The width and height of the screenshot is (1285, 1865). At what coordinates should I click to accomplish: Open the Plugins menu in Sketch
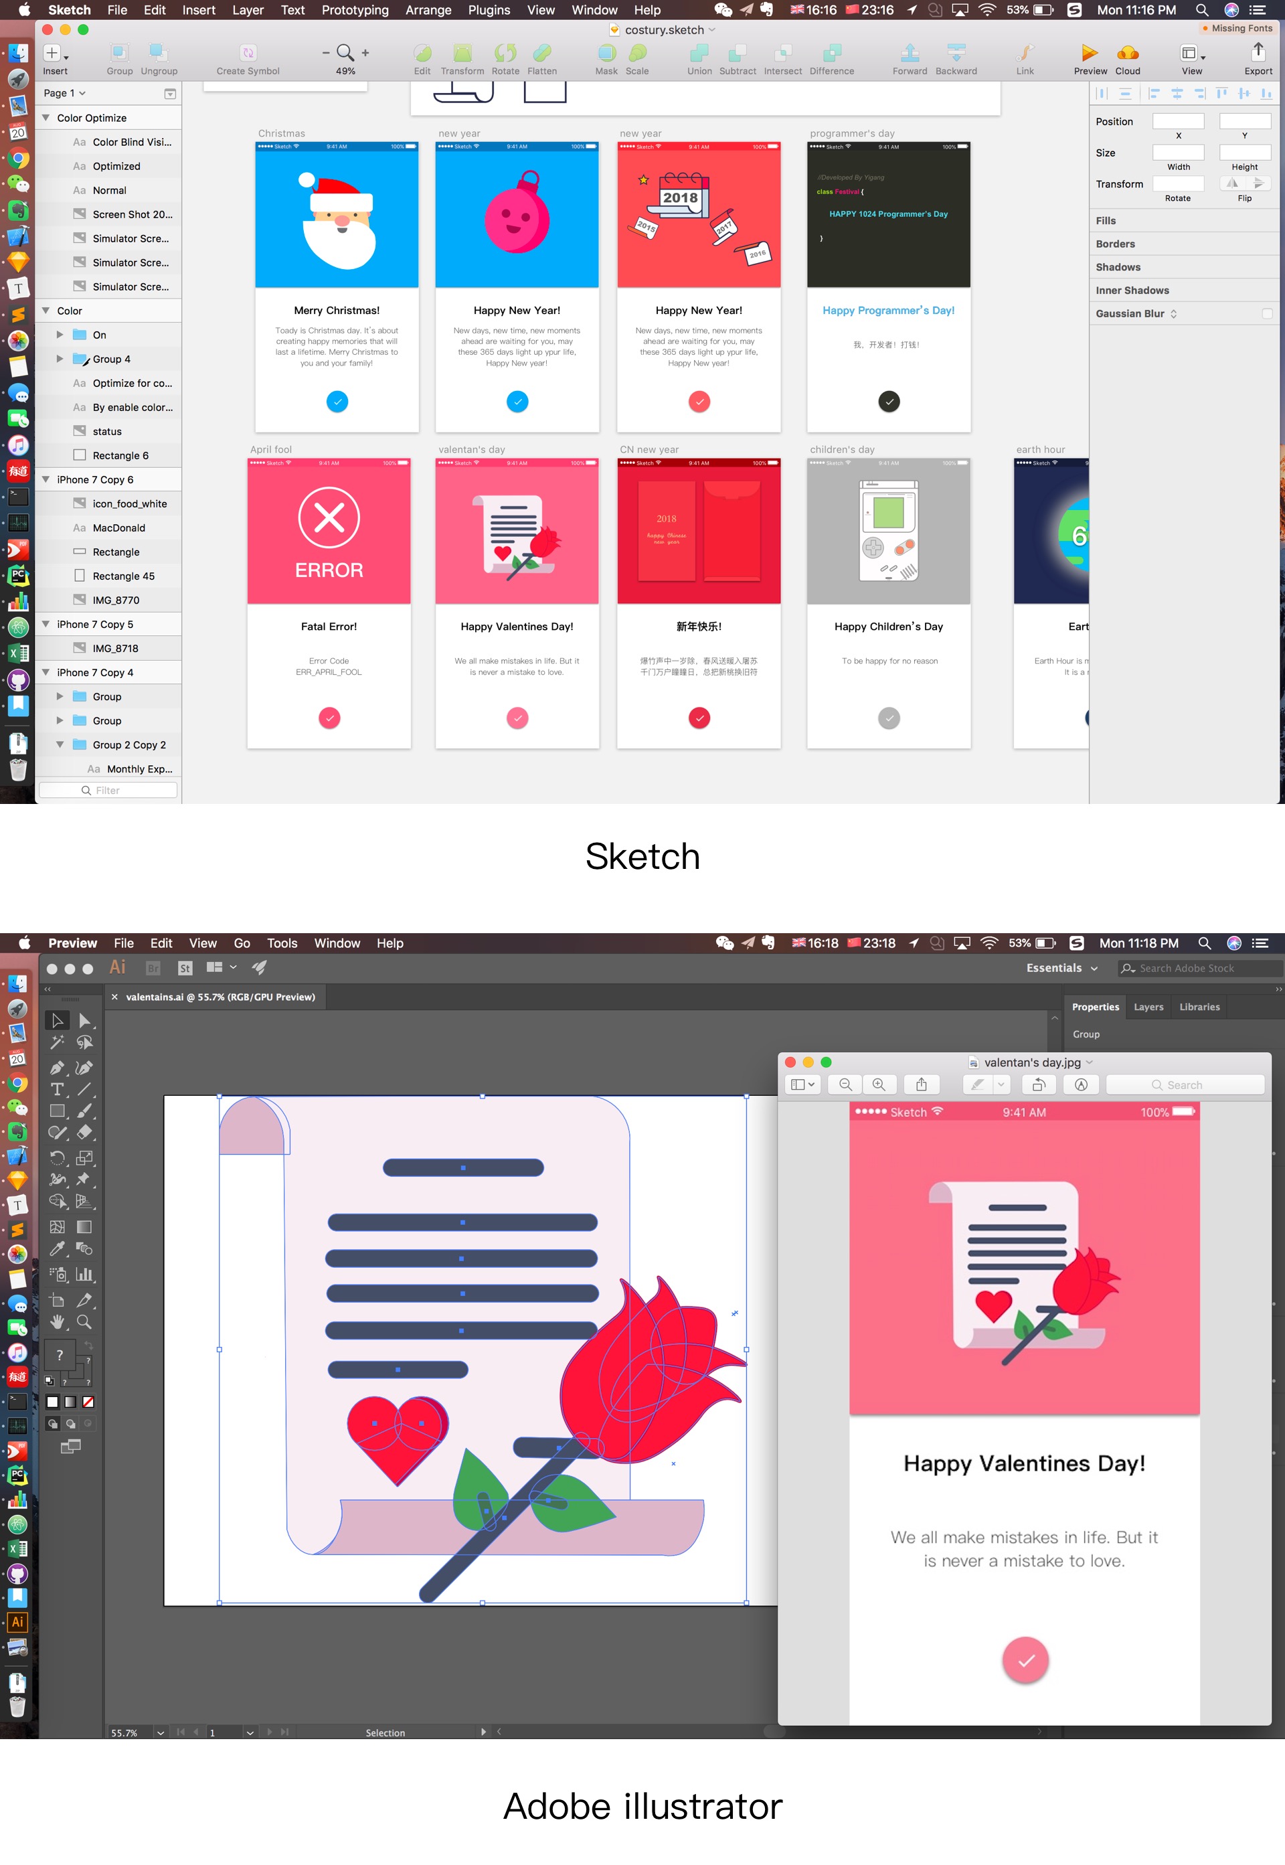point(489,9)
